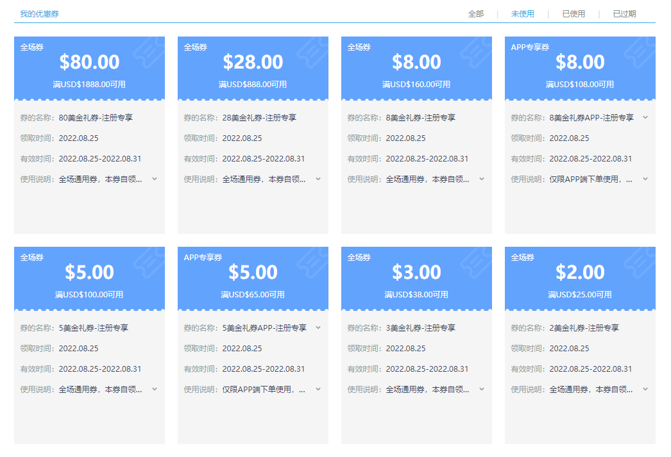671x457 pixels.
Task: Expand usage notes on the 3美金礼券 card
Action: coord(481,390)
